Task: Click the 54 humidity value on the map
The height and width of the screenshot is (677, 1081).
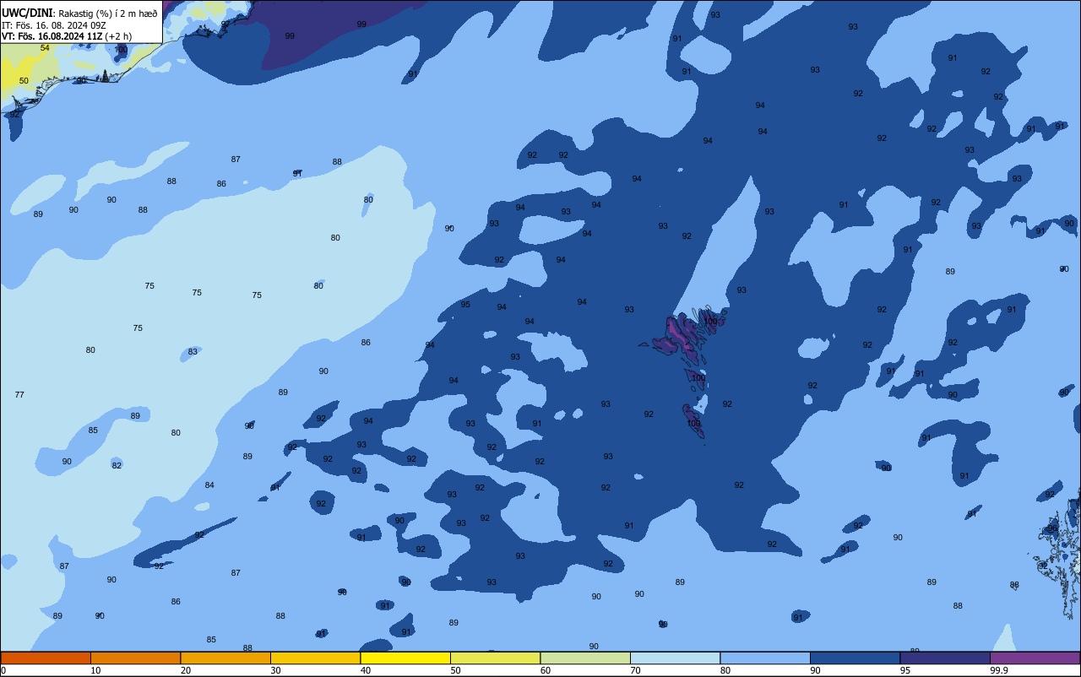Action: click(45, 48)
